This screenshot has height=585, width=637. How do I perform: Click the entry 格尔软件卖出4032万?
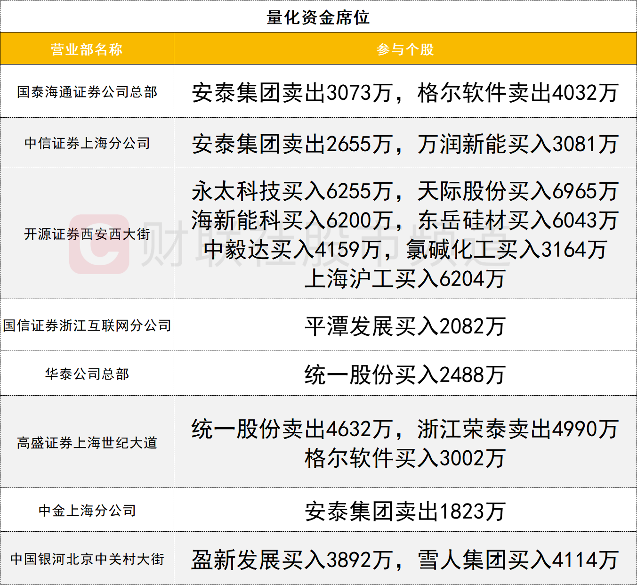point(518,93)
